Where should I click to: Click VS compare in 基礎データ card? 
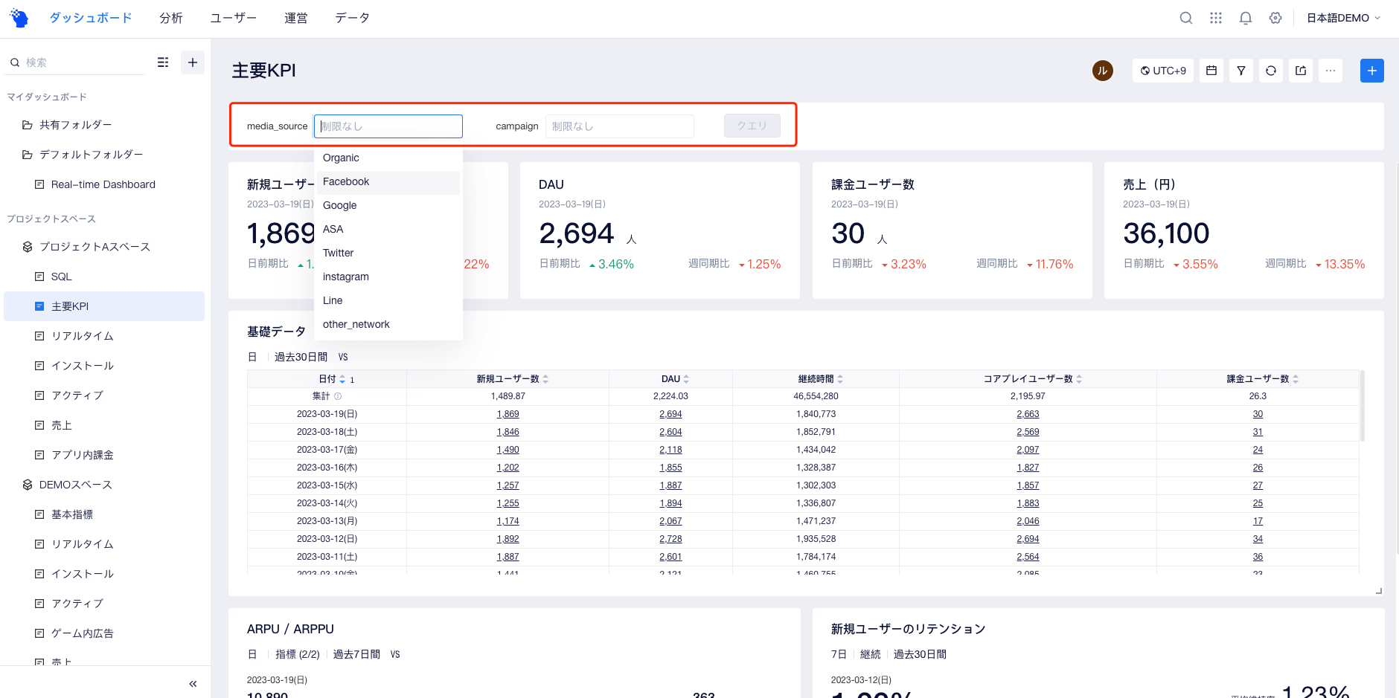click(343, 357)
